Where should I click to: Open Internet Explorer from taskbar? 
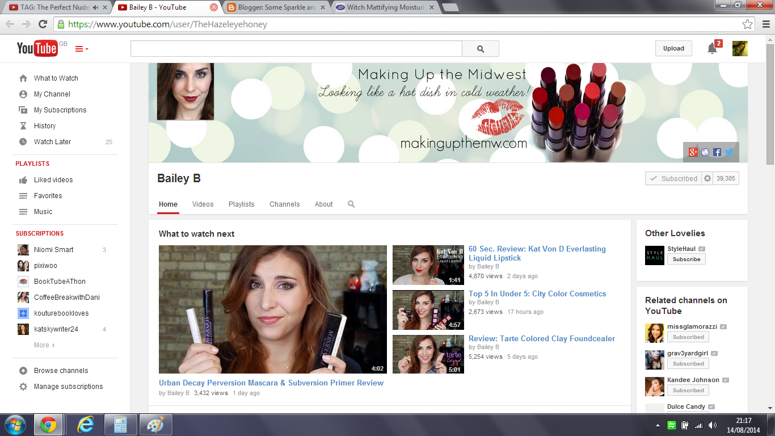pos(85,425)
